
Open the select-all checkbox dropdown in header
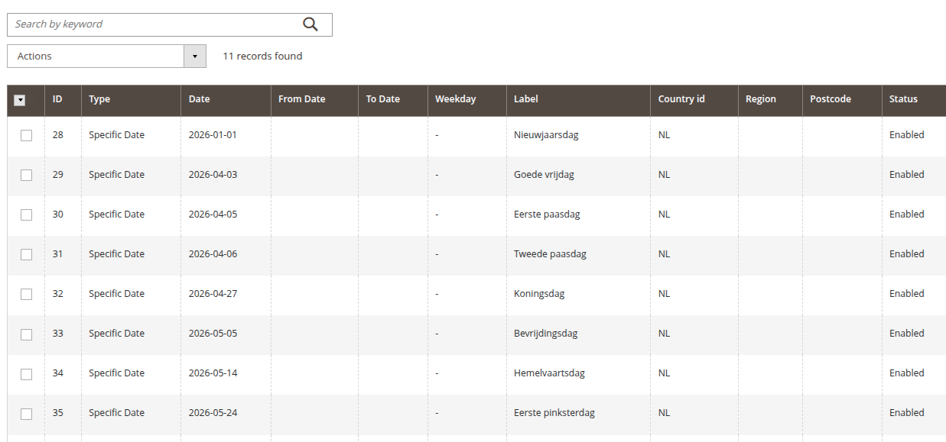coord(20,100)
